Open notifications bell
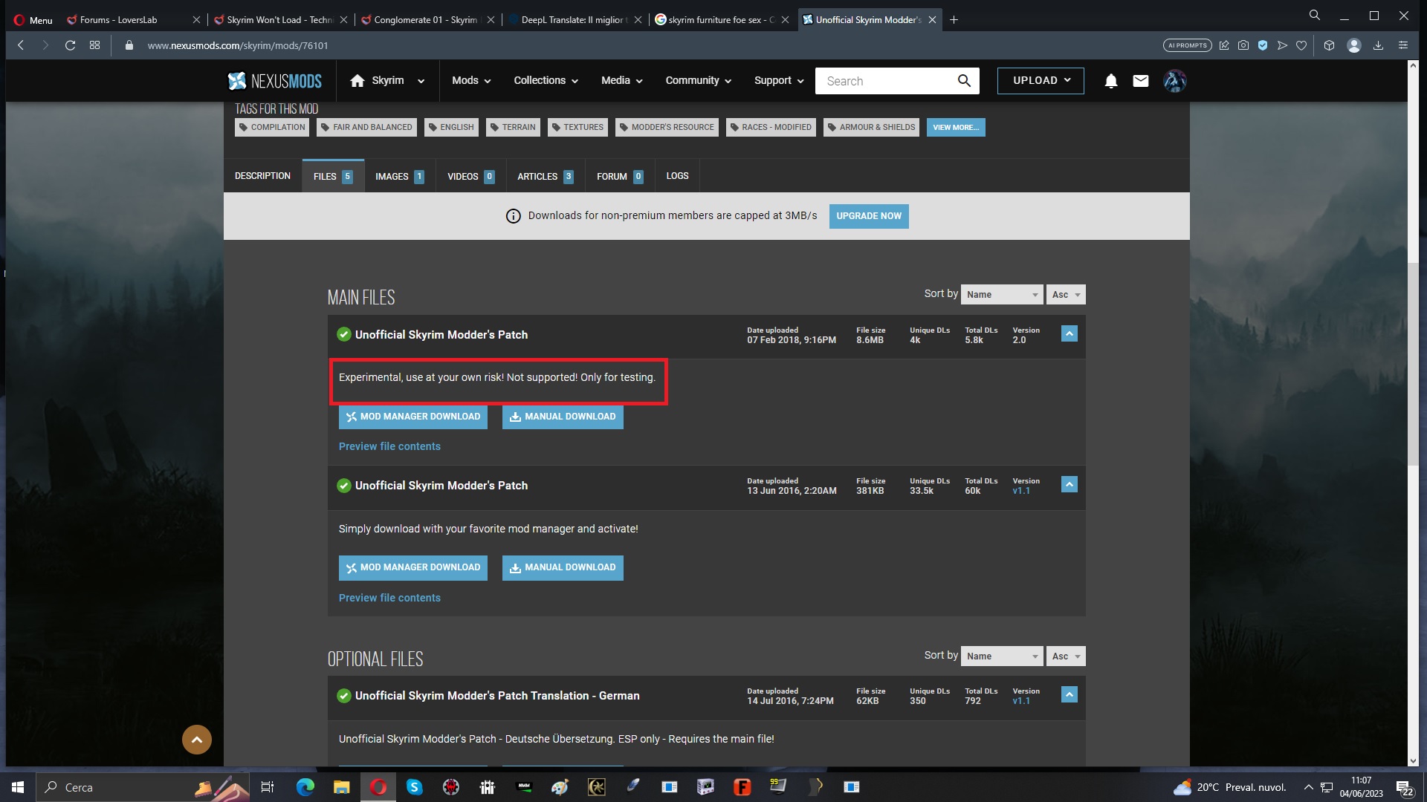This screenshot has height=802, width=1427. [1110, 81]
